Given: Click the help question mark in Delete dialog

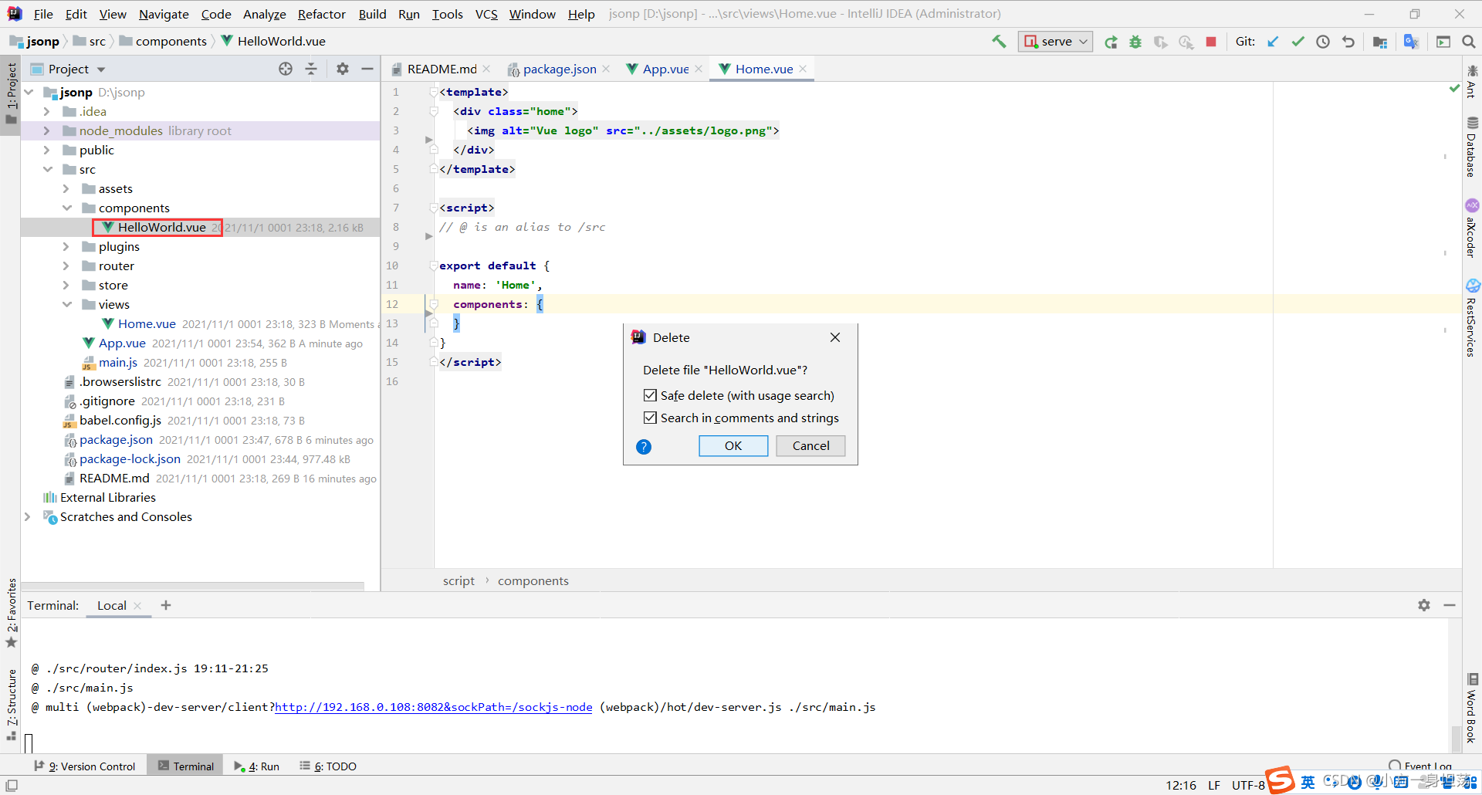Looking at the screenshot, I should point(644,447).
